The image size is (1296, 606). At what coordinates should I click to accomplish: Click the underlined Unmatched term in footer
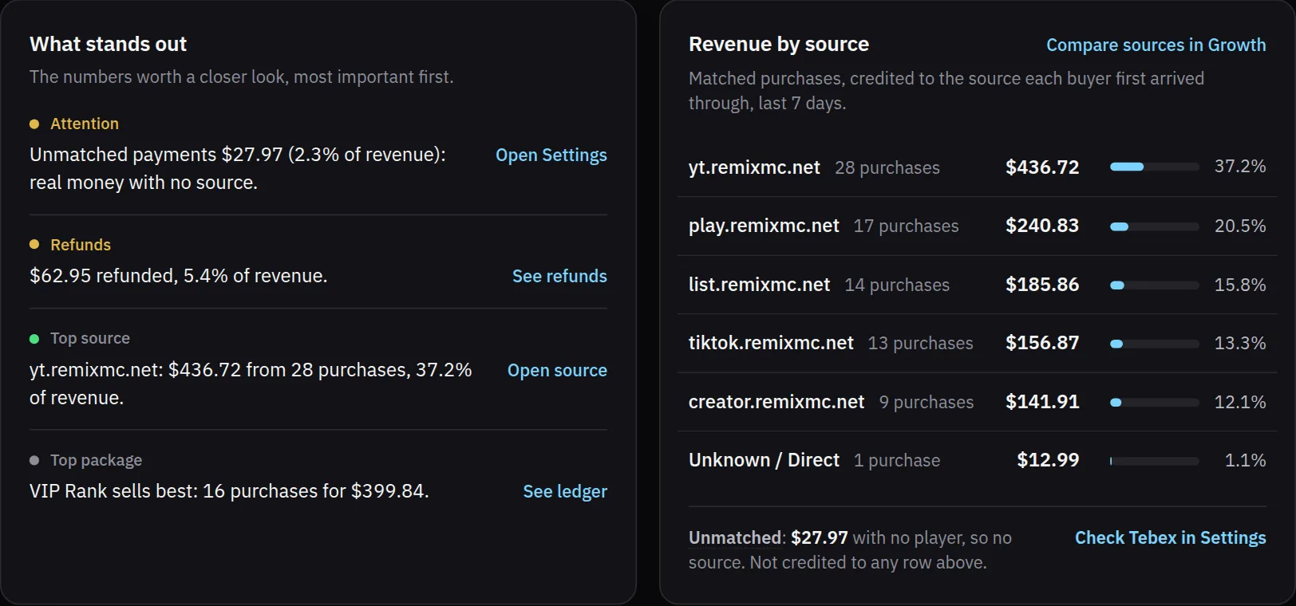735,538
